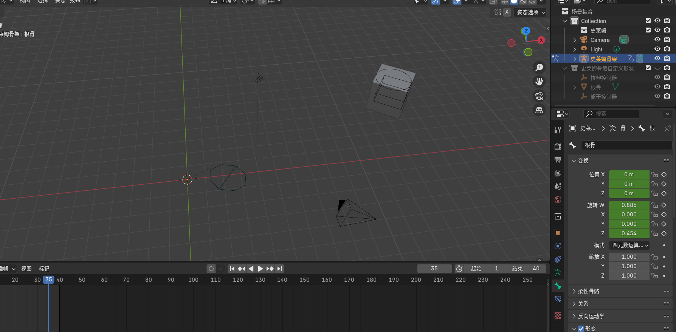Click the red X axis gizmo ball

(x=541, y=40)
